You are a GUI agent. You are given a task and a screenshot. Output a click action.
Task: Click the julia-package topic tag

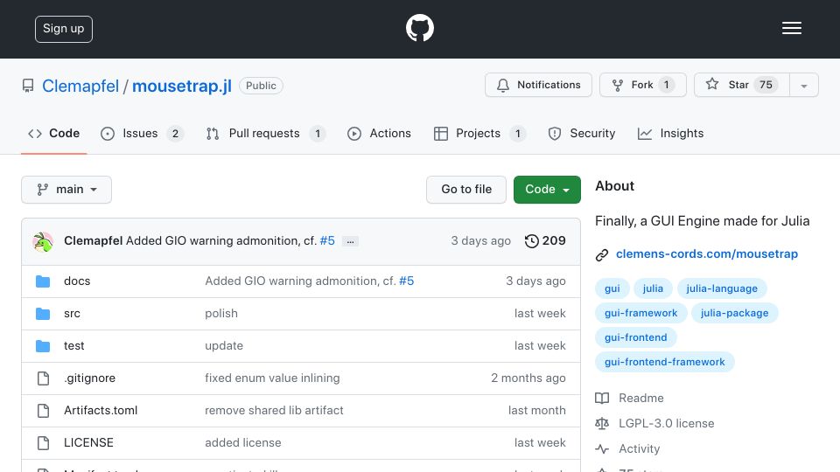734,313
